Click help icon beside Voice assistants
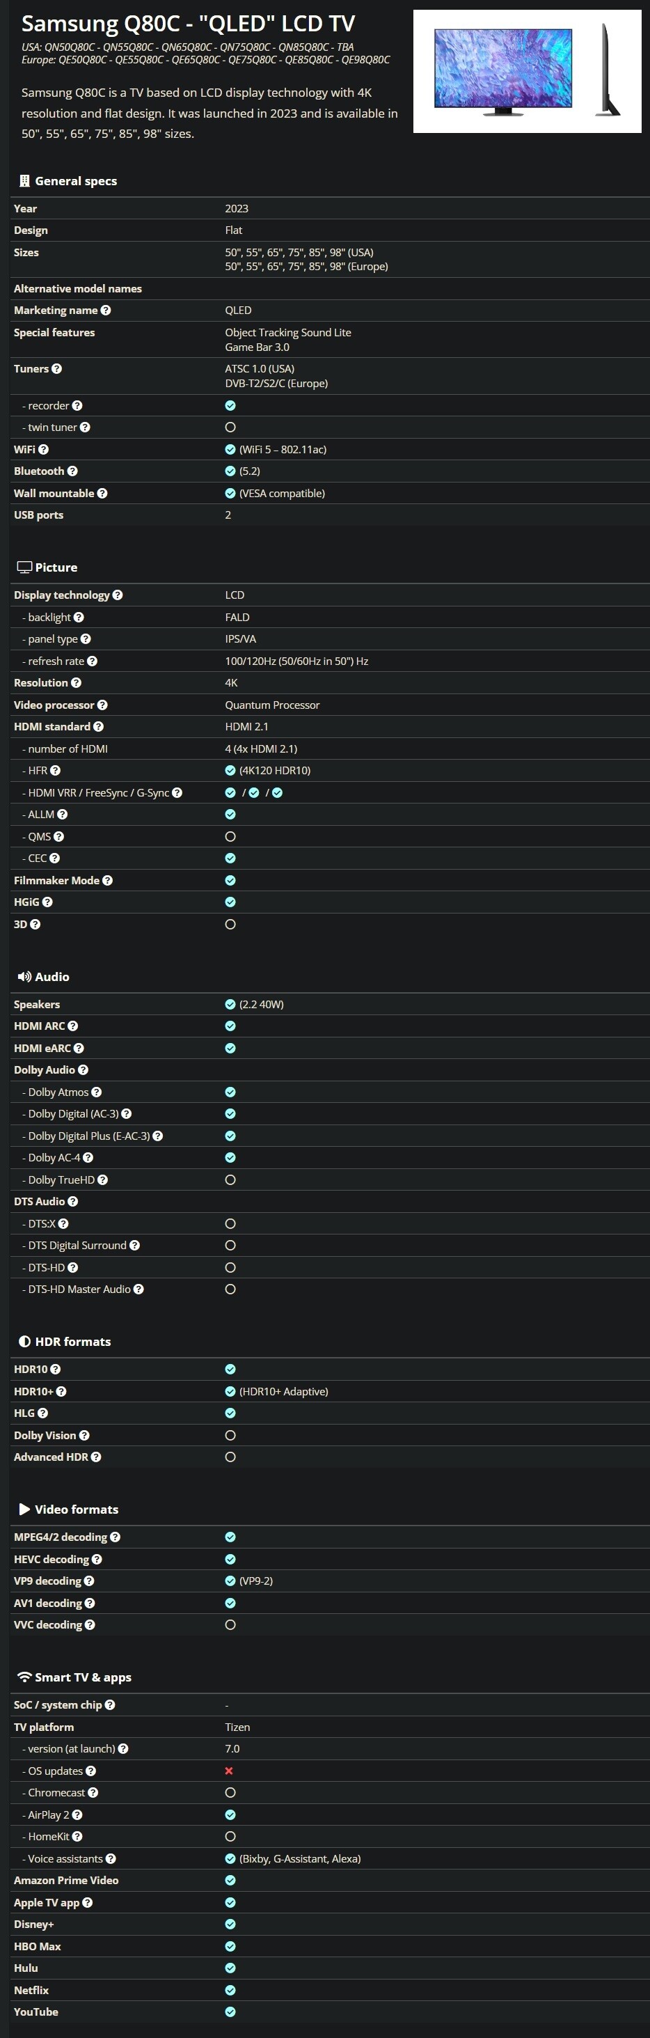Viewport: 650px width, 2038px height. (111, 1858)
